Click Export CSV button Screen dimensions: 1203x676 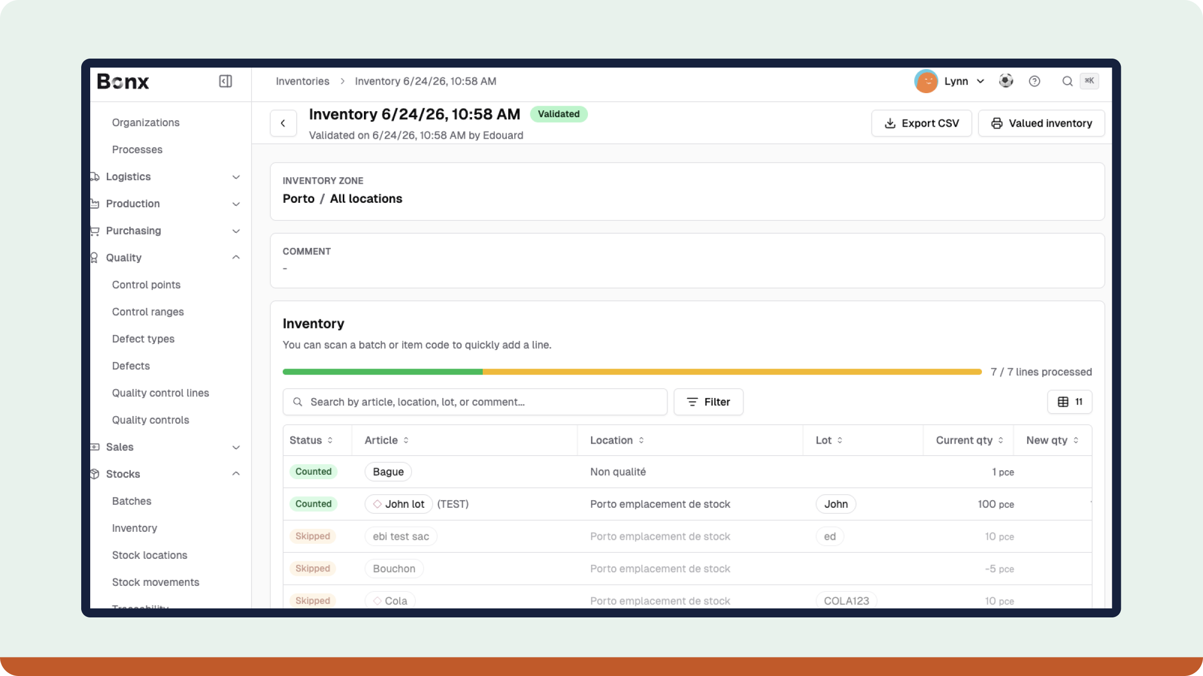pos(921,123)
